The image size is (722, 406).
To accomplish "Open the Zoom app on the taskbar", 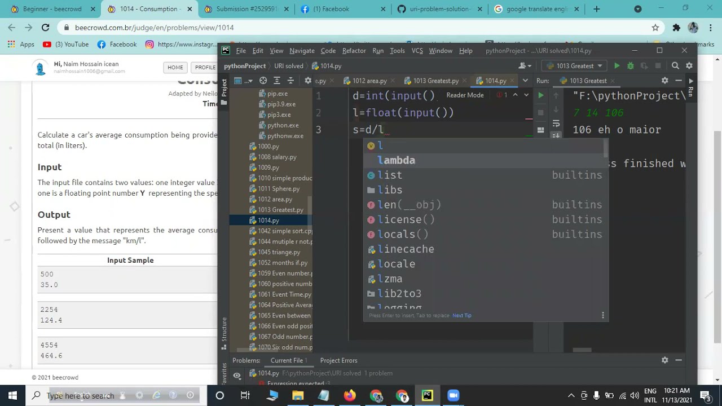I will [x=453, y=395].
